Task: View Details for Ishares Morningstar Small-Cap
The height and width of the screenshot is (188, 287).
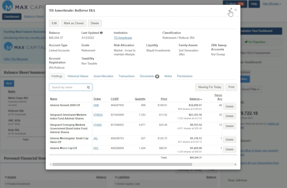Action: click(230, 139)
